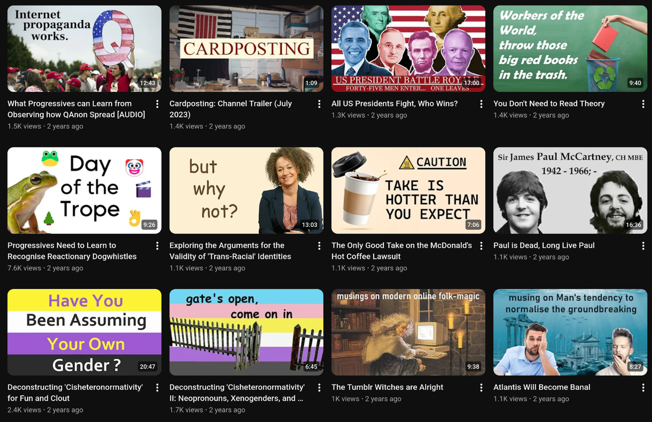Image resolution: width=652 pixels, height=422 pixels.
Task: Open title 'The Only Good Take on the McDonald's Hot Coffee Lawsuit'
Action: 402,251
